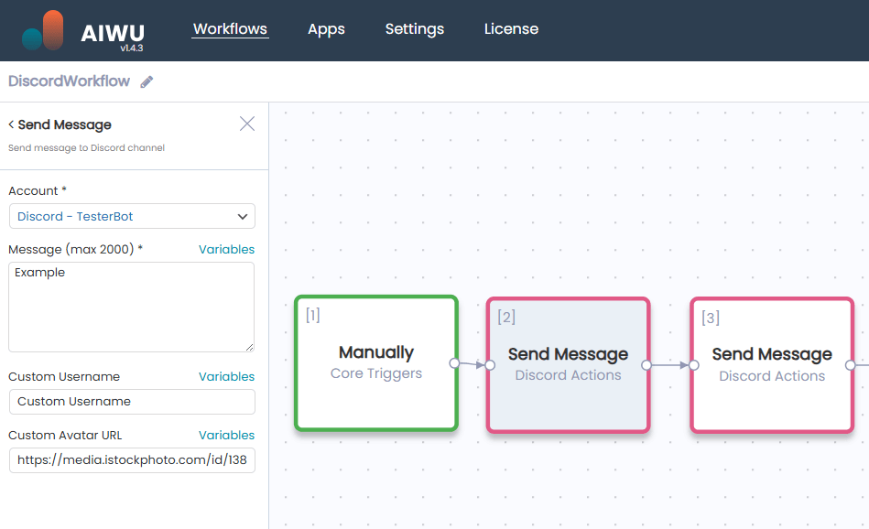Open Variables for Custom Avatar URL
The width and height of the screenshot is (869, 529).
click(x=226, y=435)
